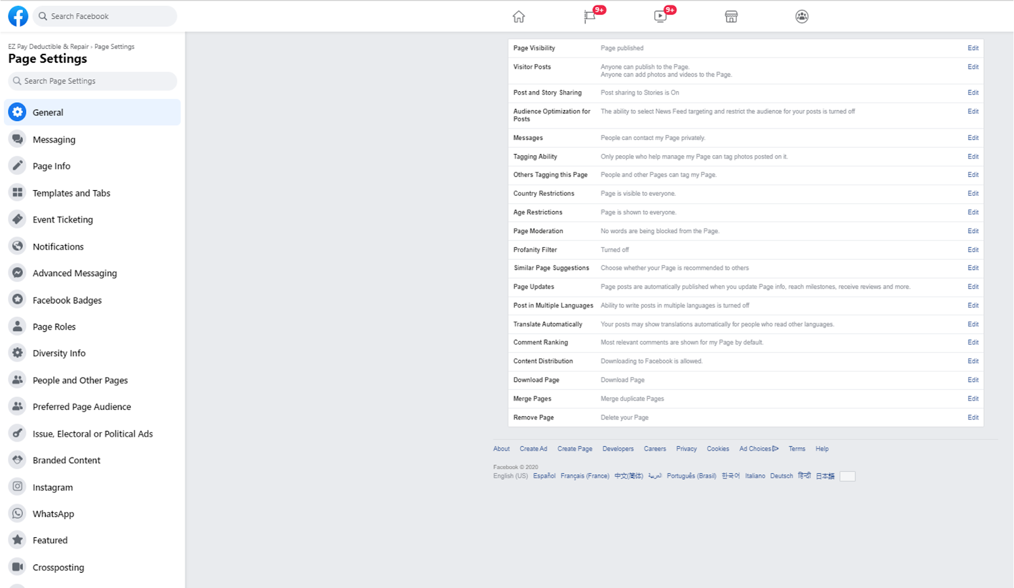The width and height of the screenshot is (1014, 588).
Task: Click the Event Ticketing ticket icon
Action: click(x=18, y=219)
